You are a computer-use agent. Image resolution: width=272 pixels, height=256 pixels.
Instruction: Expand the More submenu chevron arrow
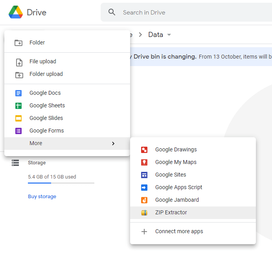click(x=113, y=144)
